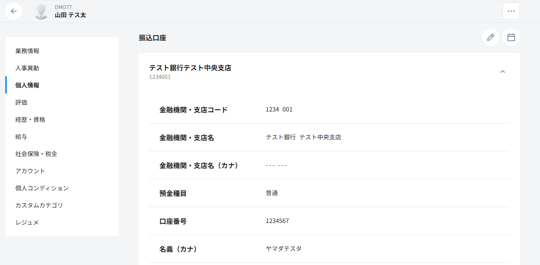540x265 pixels.
Task: Open the 個人コンディション section
Action: pyautogui.click(x=42, y=188)
